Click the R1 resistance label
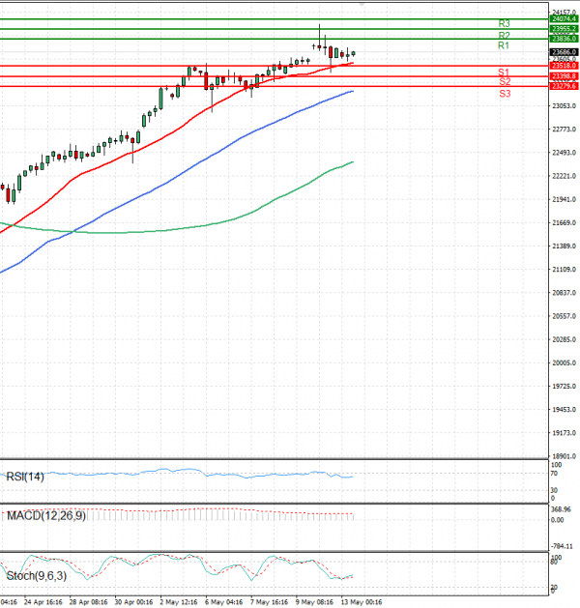Screen dimensions: 580x608 tap(504, 45)
